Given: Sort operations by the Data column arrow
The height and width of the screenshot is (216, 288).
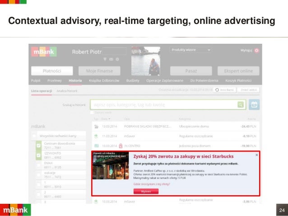Looking at the screenshot, I should point(109,119).
